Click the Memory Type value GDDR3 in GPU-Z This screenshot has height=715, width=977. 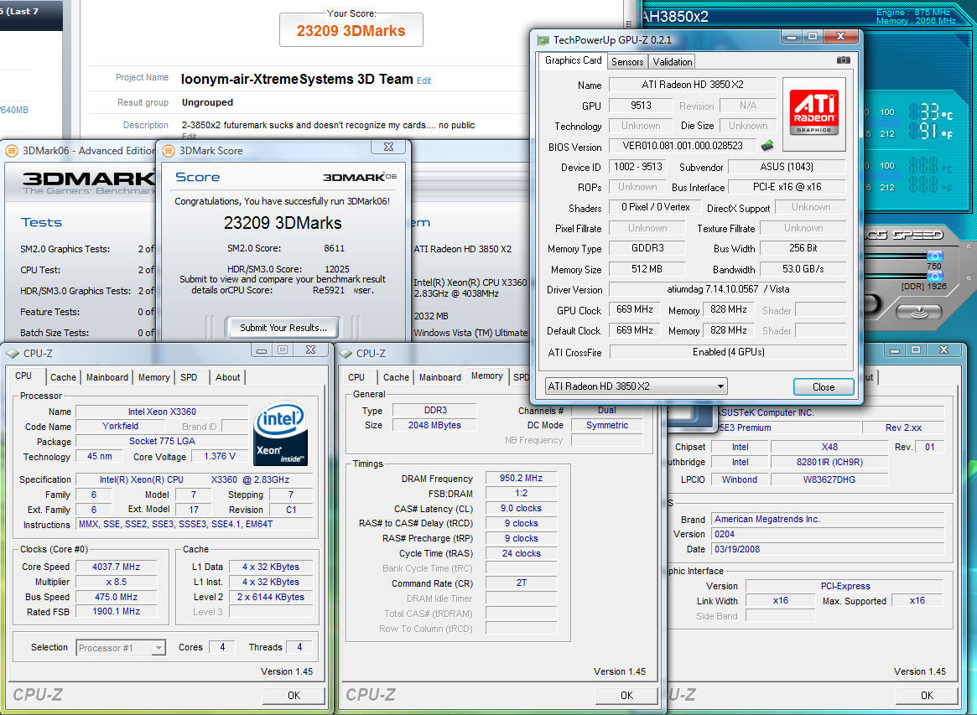[647, 248]
